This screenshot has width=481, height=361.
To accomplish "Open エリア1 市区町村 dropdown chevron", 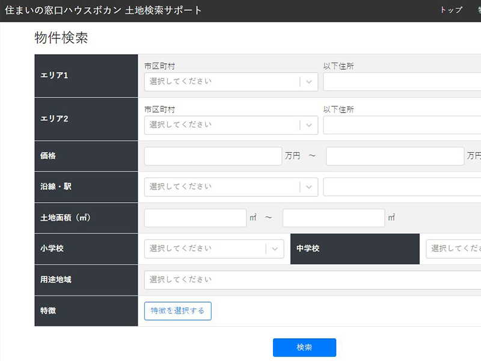I will (309, 82).
